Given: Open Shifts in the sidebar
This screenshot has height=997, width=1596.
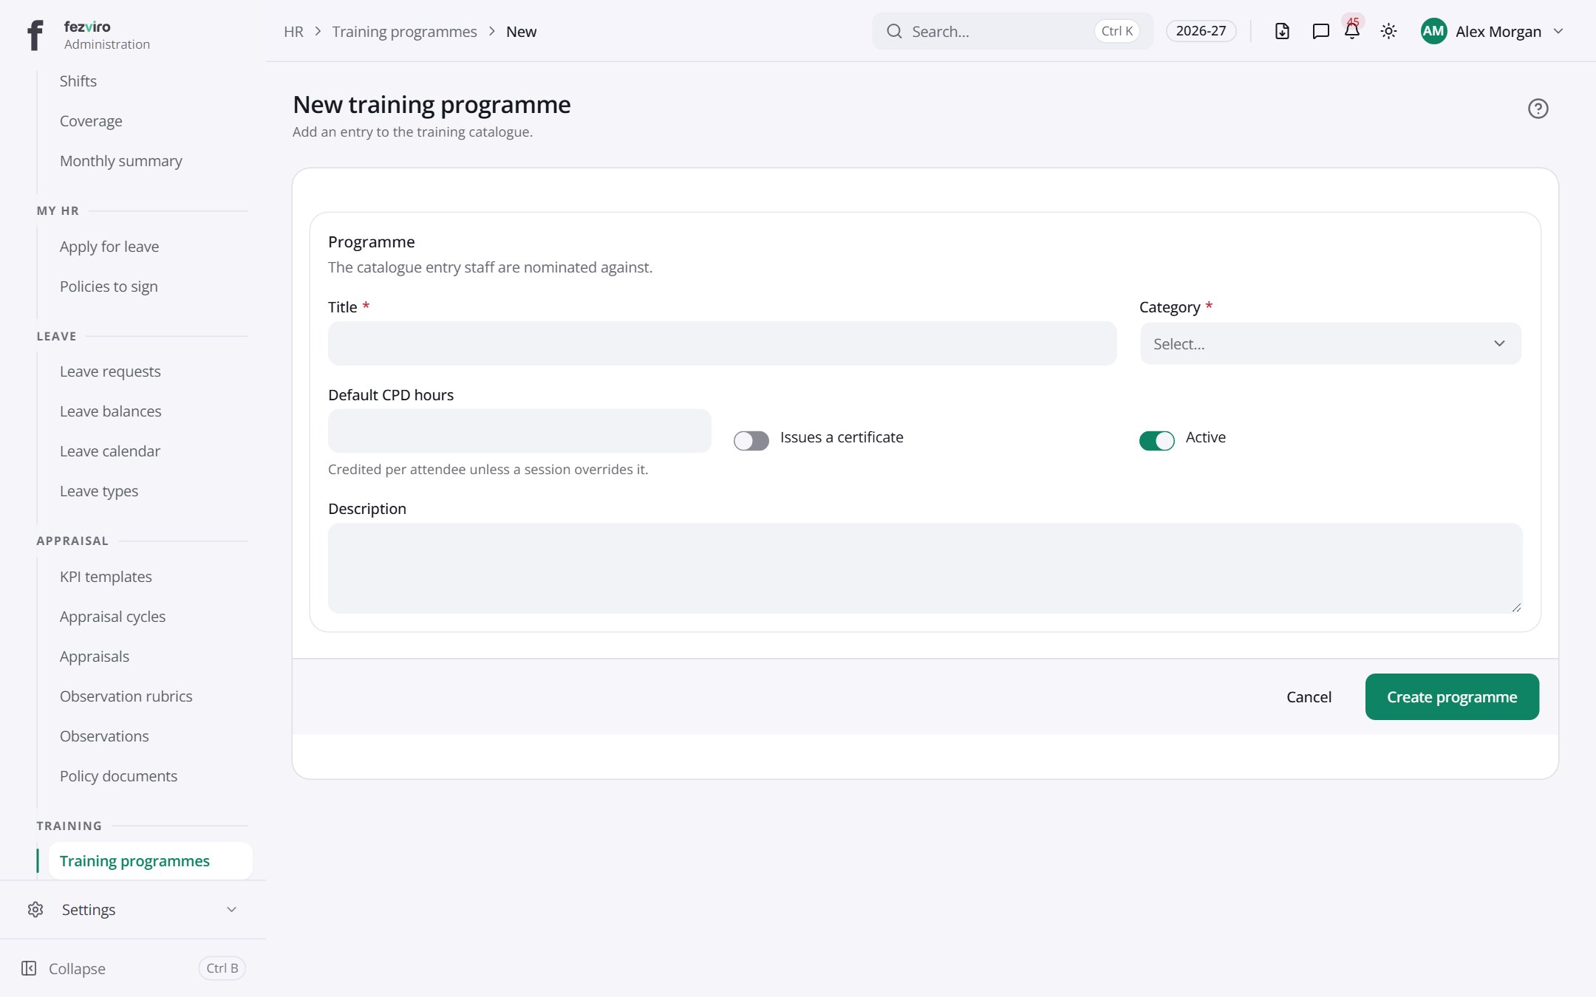Looking at the screenshot, I should click(78, 81).
